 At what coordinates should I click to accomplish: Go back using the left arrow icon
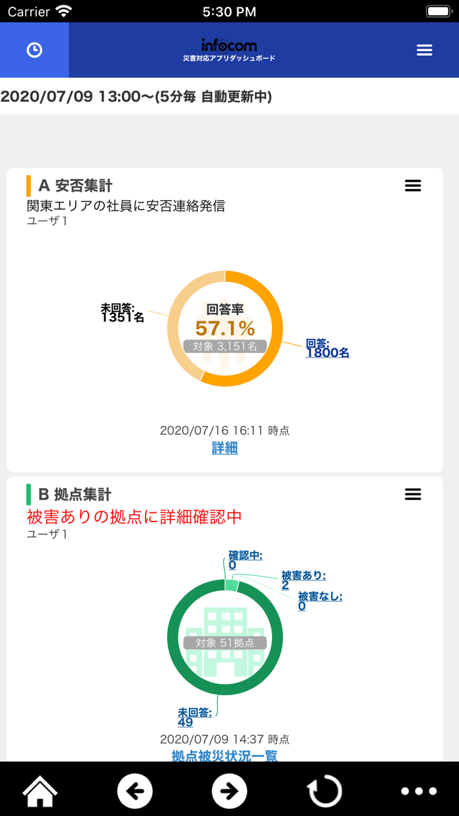(134, 791)
